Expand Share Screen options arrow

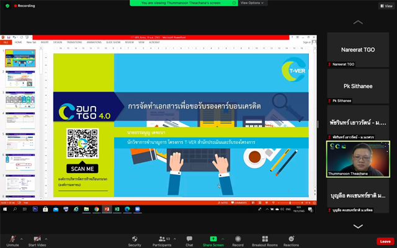click(x=223, y=239)
